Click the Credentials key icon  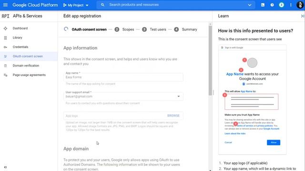[5, 47]
